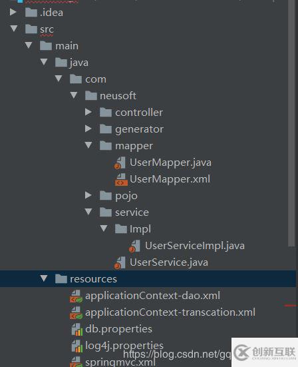Click the applicationContext-transcation.xml Spring config icon

click(76, 313)
